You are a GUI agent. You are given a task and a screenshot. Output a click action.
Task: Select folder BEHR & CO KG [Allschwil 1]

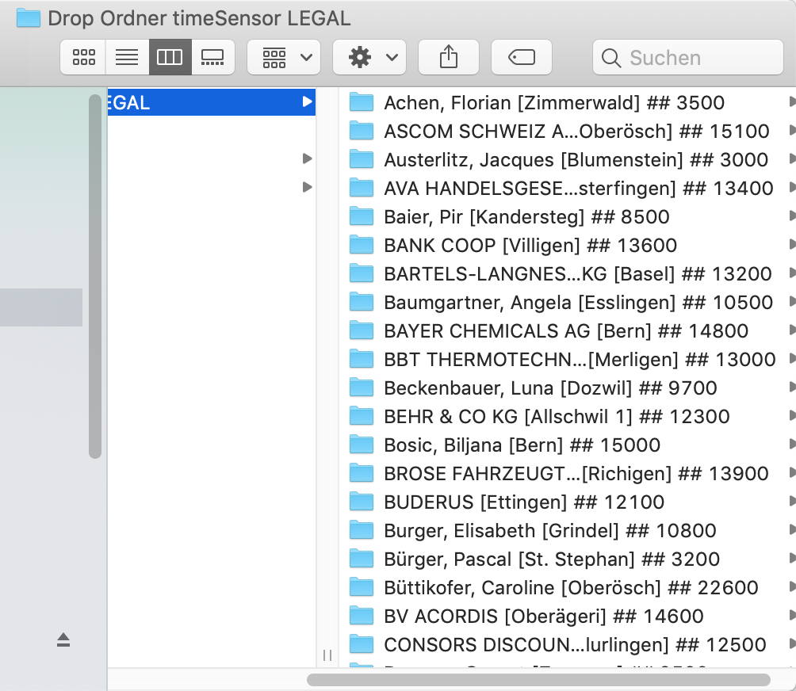568,417
